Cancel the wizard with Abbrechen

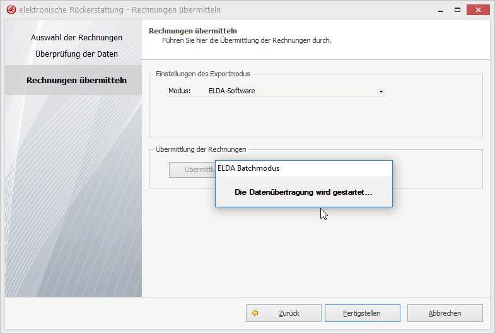pos(445,313)
